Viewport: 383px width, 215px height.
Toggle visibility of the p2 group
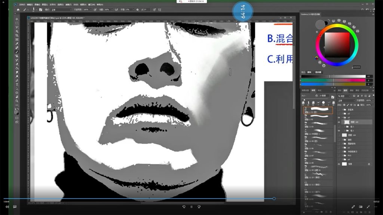pos(339,118)
